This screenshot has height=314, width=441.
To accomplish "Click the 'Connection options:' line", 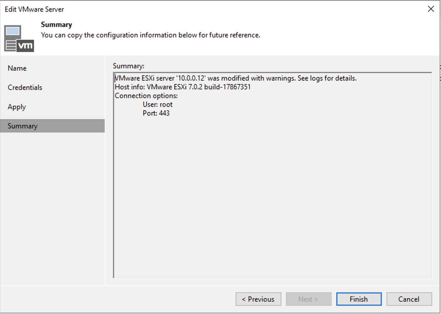I will click(146, 96).
